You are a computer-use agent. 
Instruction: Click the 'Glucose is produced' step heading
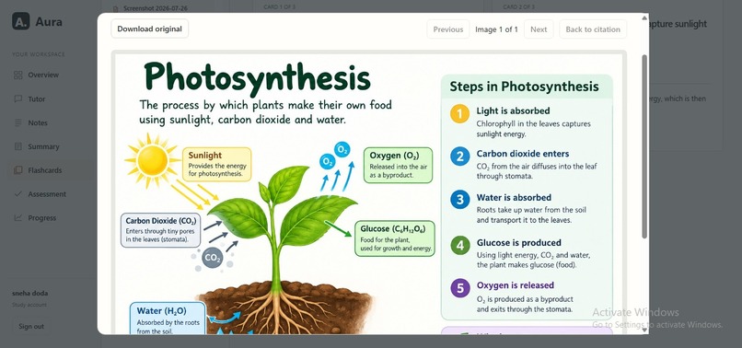coord(518,242)
